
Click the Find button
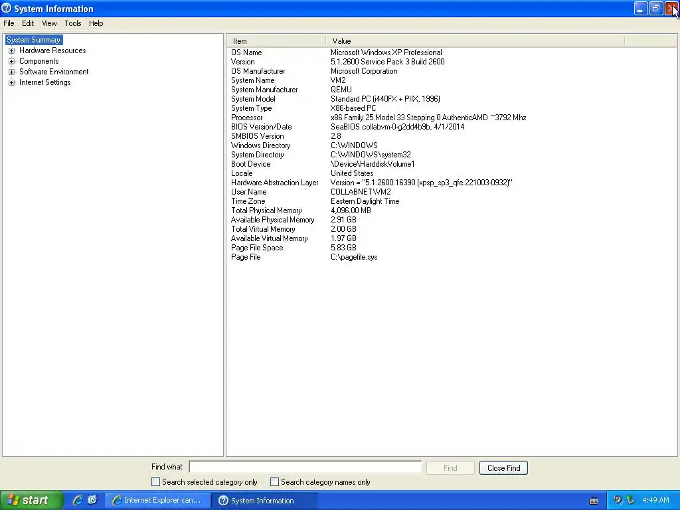(x=450, y=468)
